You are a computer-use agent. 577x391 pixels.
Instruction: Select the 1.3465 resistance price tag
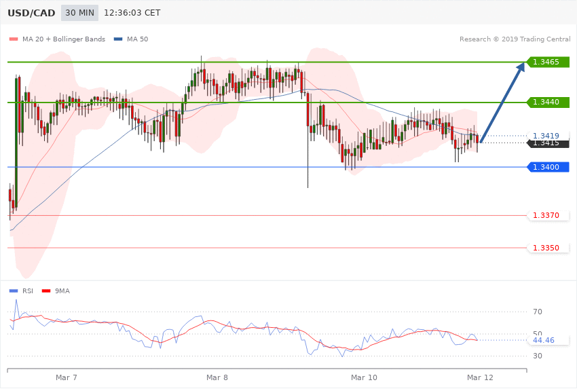(548, 62)
